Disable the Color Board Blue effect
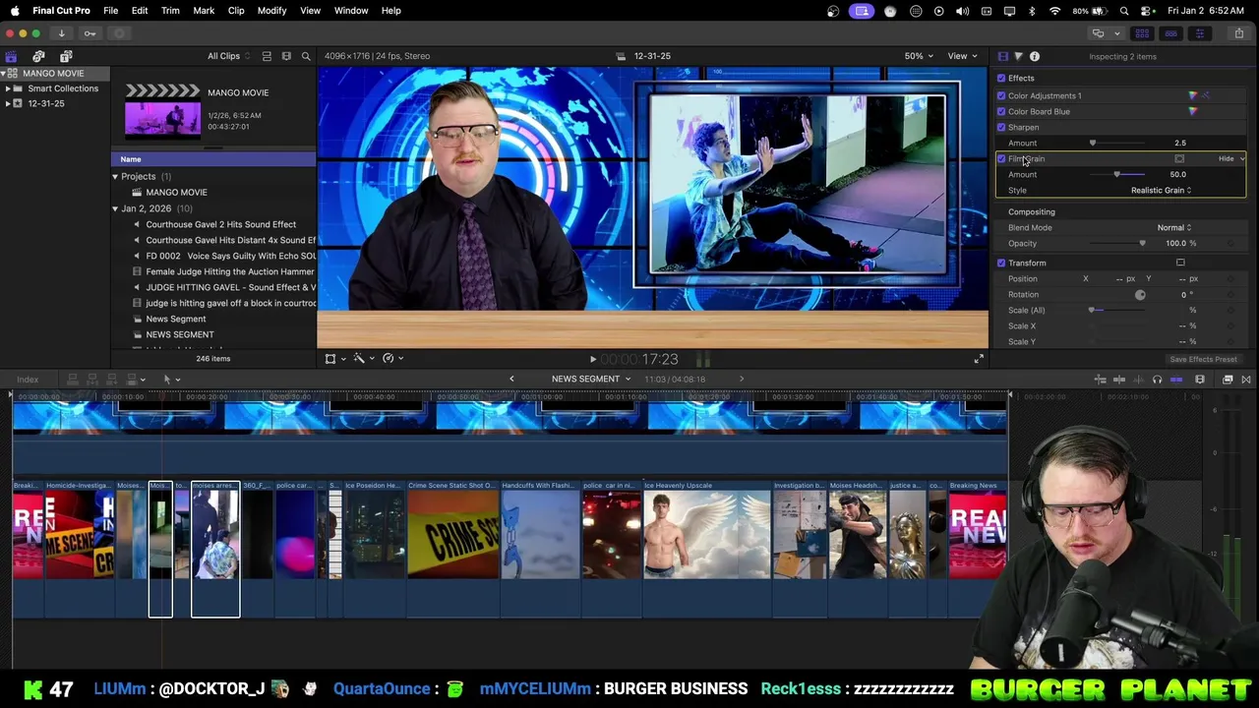 [1001, 111]
